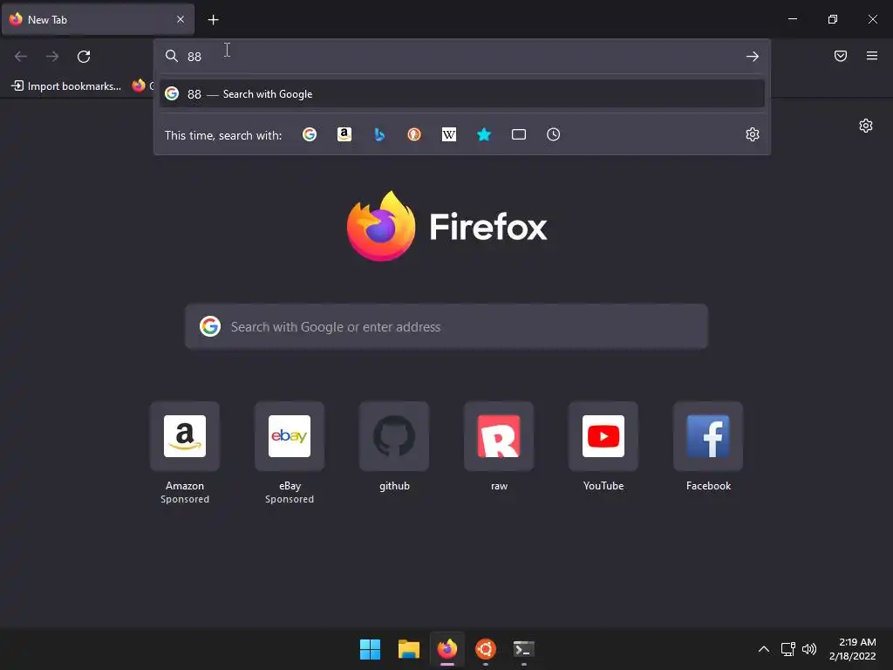Open volume control in system tray
This screenshot has height=670, width=893.
pos(808,649)
